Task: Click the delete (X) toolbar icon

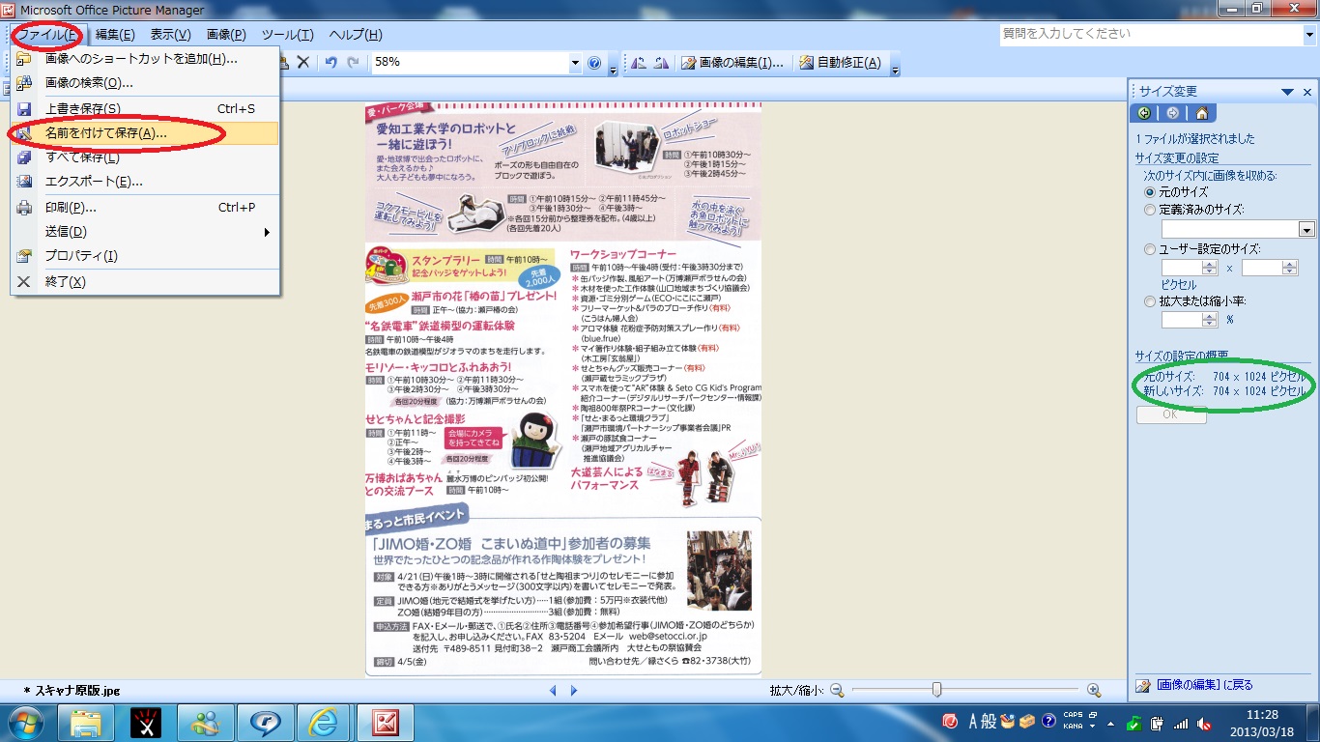Action: (303, 63)
